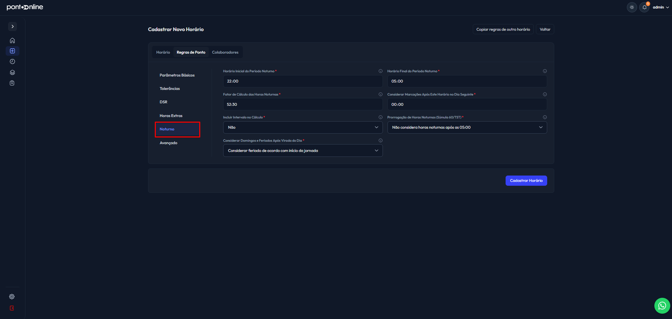Go to the home icon in the sidebar
The height and width of the screenshot is (319, 672).
tap(12, 41)
